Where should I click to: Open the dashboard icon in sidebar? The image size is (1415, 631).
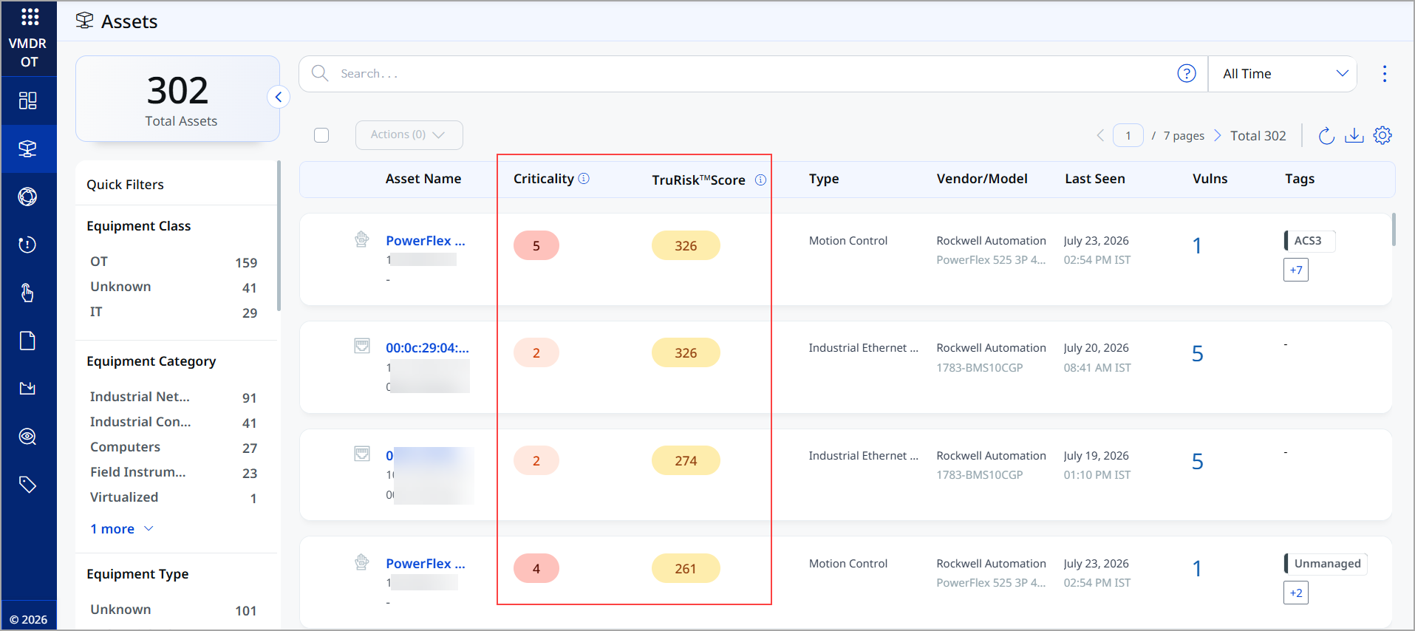pos(28,100)
